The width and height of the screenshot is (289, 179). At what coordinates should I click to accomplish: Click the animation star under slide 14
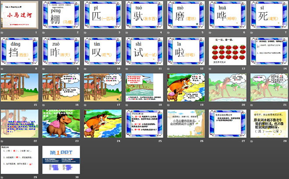252,69
